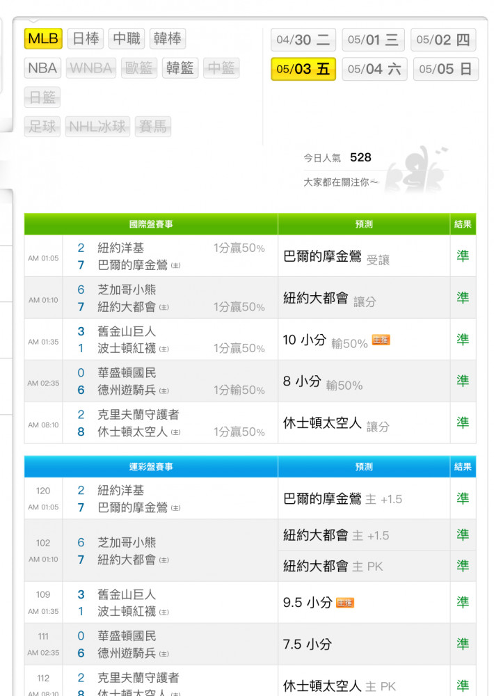Click 結果 header in blue table
Screen dimensions: 494x696
click(x=463, y=466)
